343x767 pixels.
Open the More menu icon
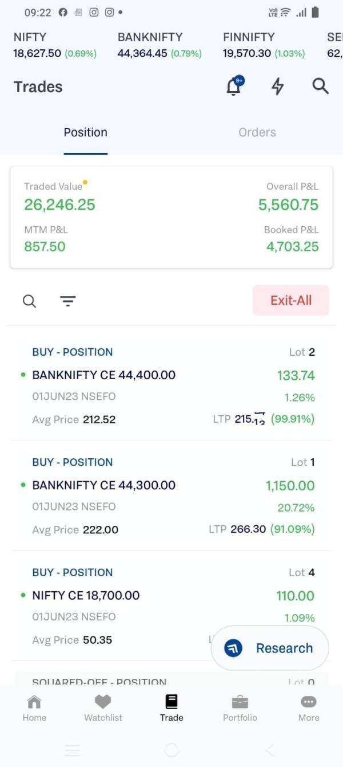click(309, 708)
